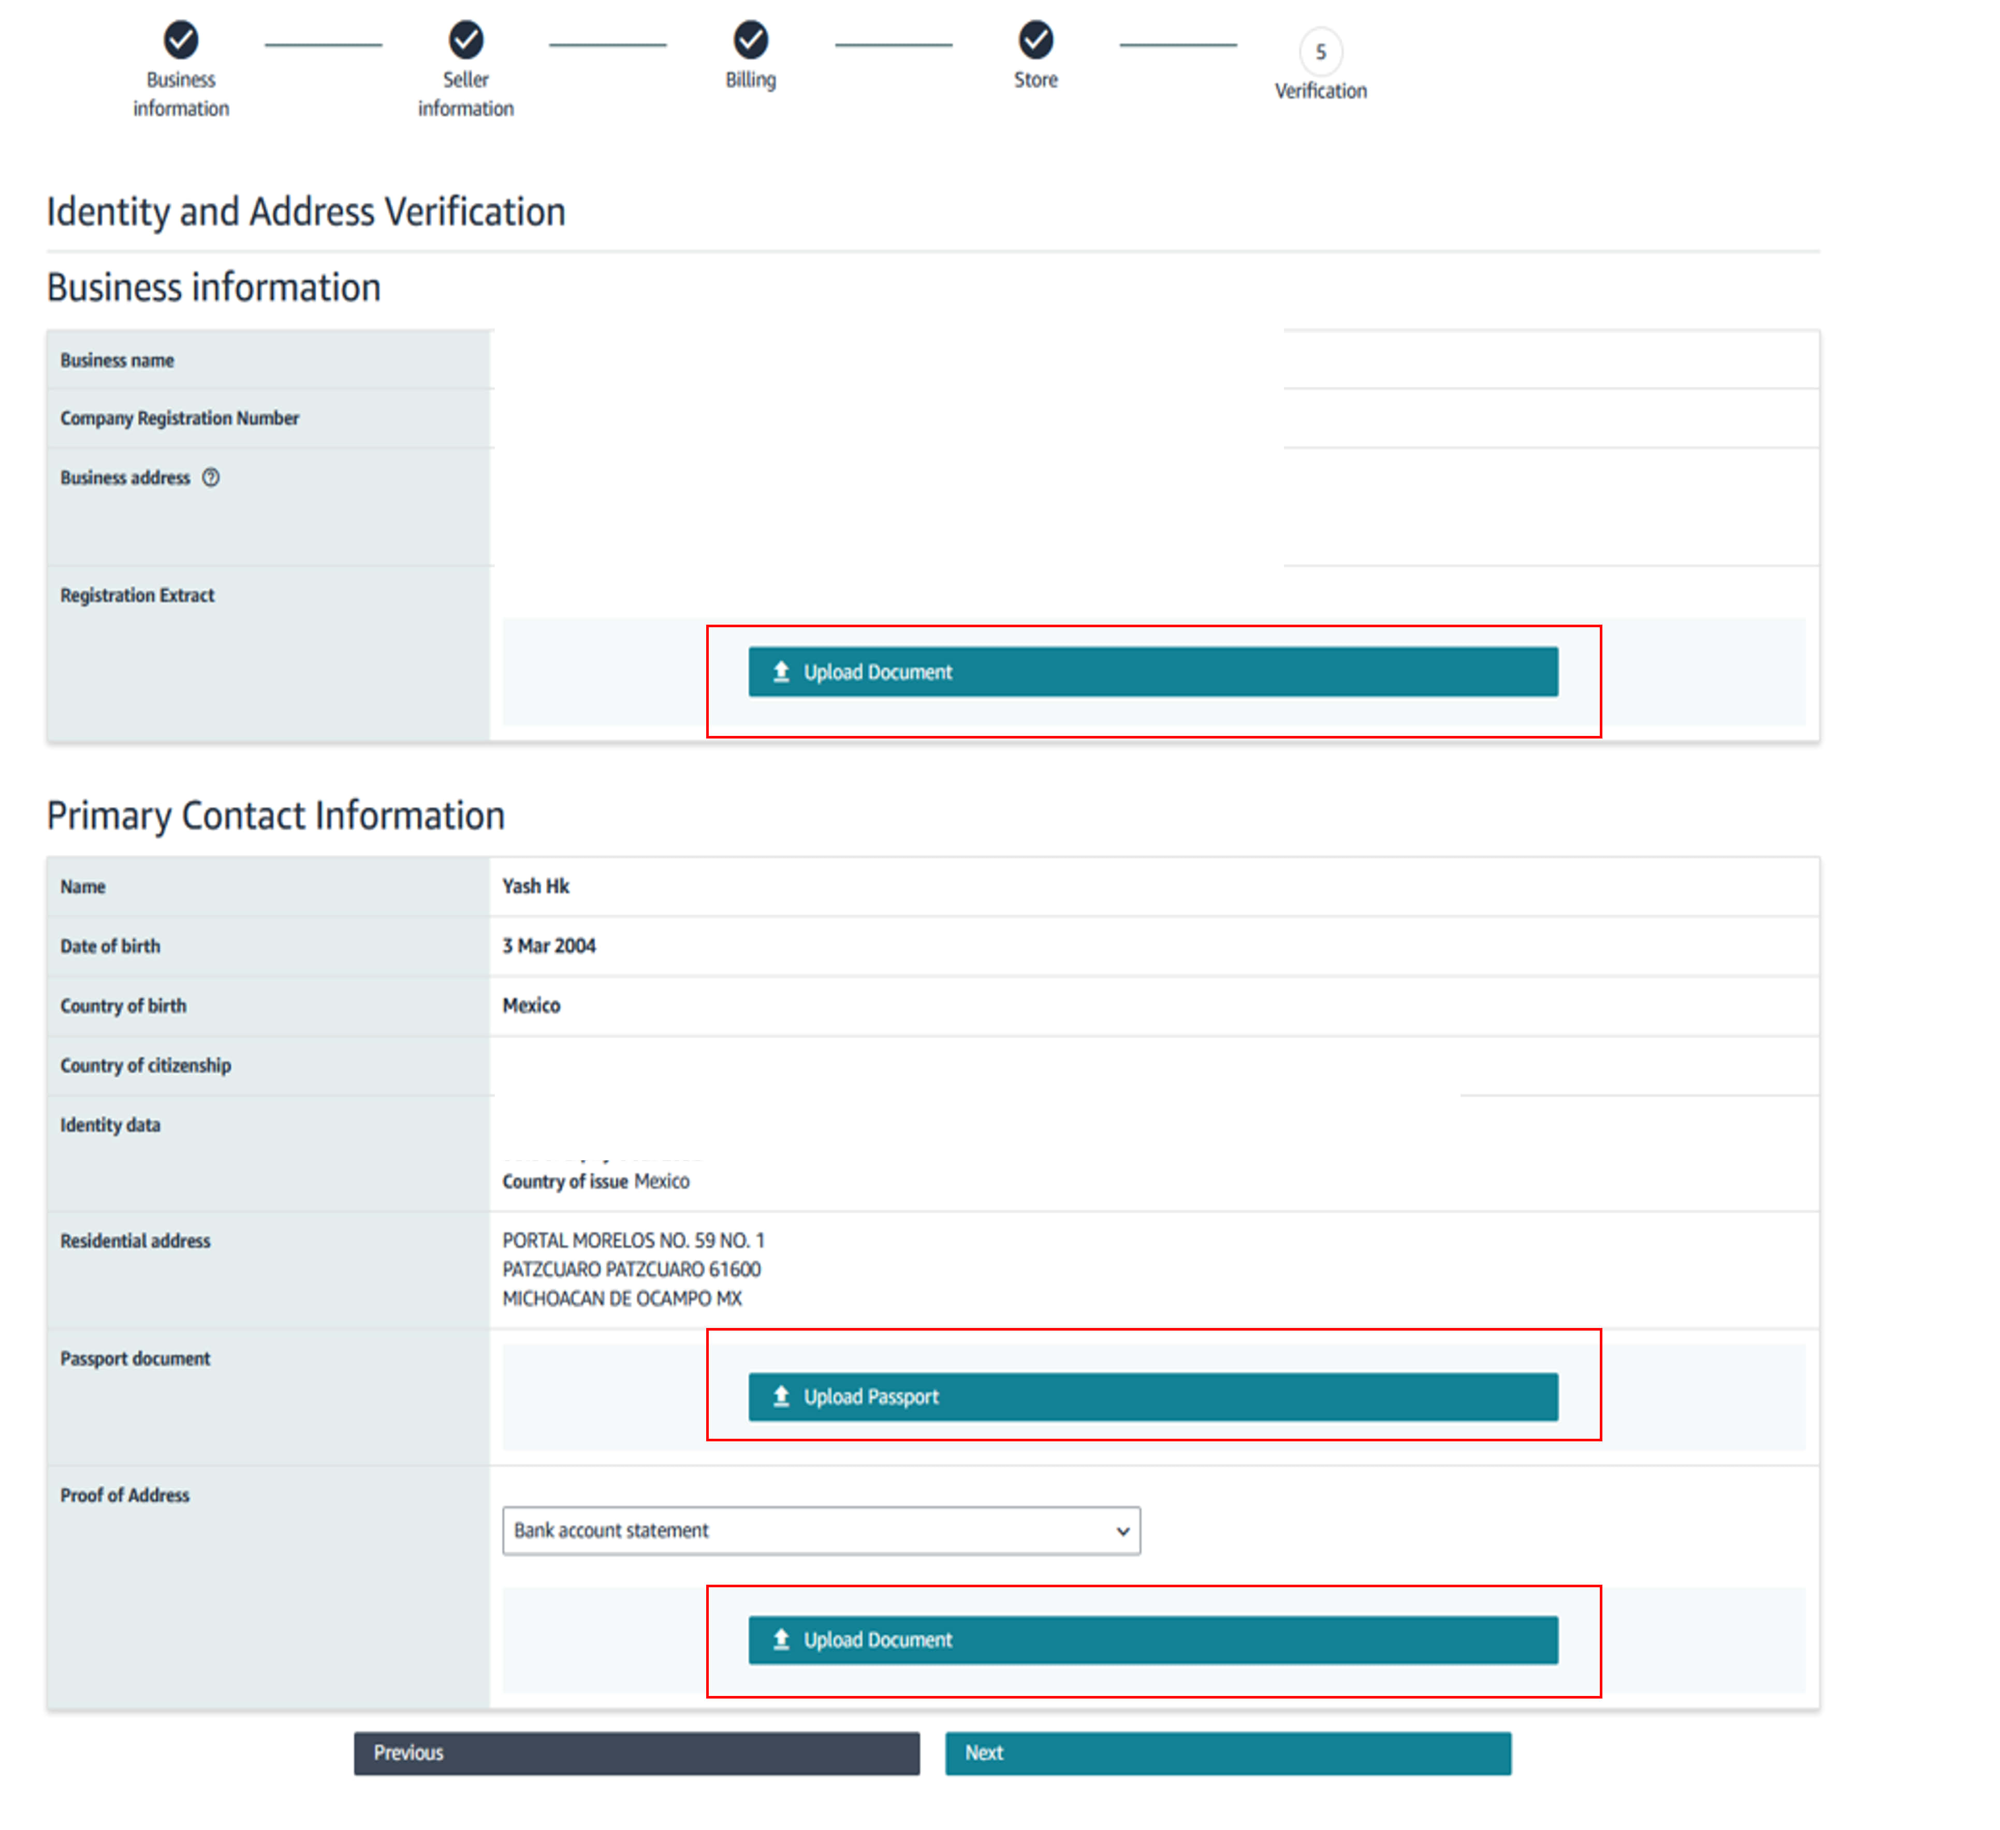Click upload arrow icon for Proof of Address
Screen dimensions: 2000x1830
pyautogui.click(x=782, y=1639)
